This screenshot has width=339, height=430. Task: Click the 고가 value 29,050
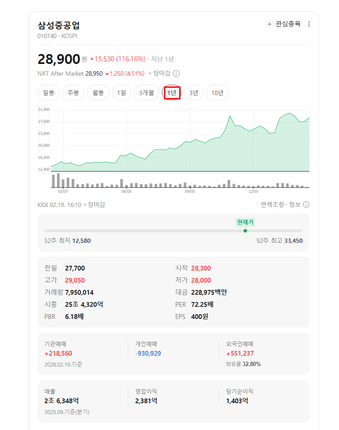tap(75, 280)
